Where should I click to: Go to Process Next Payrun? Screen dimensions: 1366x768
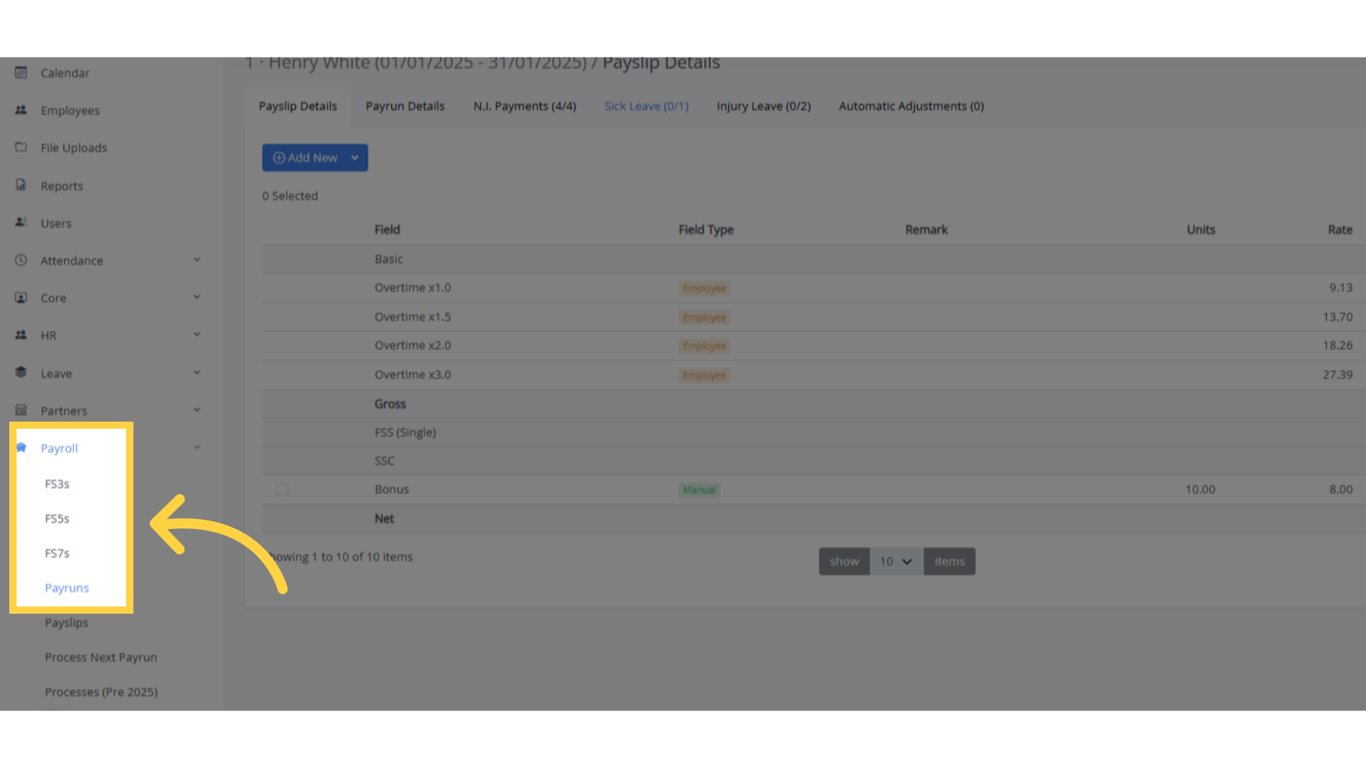pos(101,658)
